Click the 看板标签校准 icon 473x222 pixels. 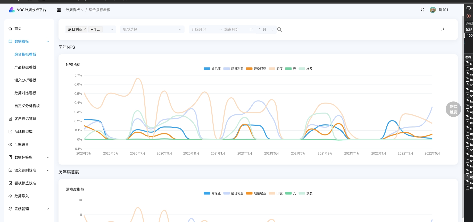10,183
